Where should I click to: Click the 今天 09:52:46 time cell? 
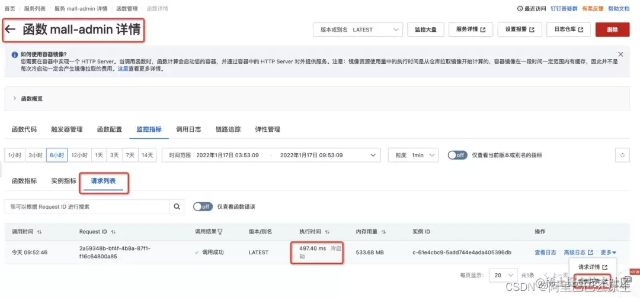(x=30, y=252)
